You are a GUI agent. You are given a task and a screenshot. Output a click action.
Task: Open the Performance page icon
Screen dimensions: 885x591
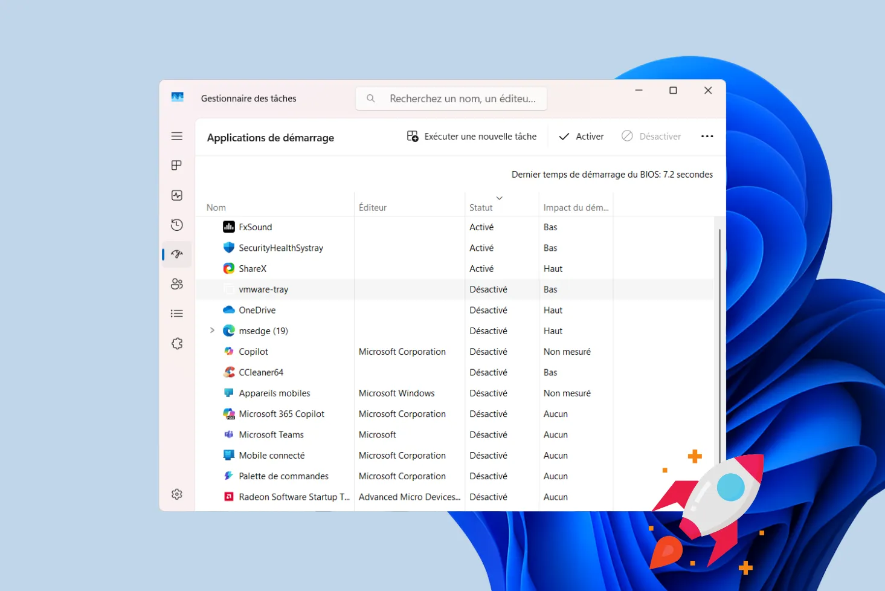coord(176,195)
